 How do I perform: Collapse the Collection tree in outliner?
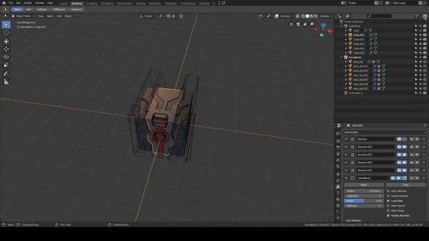coord(341,26)
